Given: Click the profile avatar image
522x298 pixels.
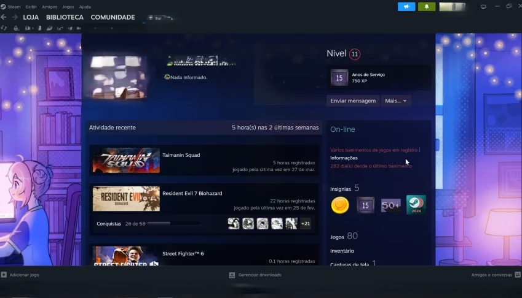Looking at the screenshot, I should click(x=116, y=77).
